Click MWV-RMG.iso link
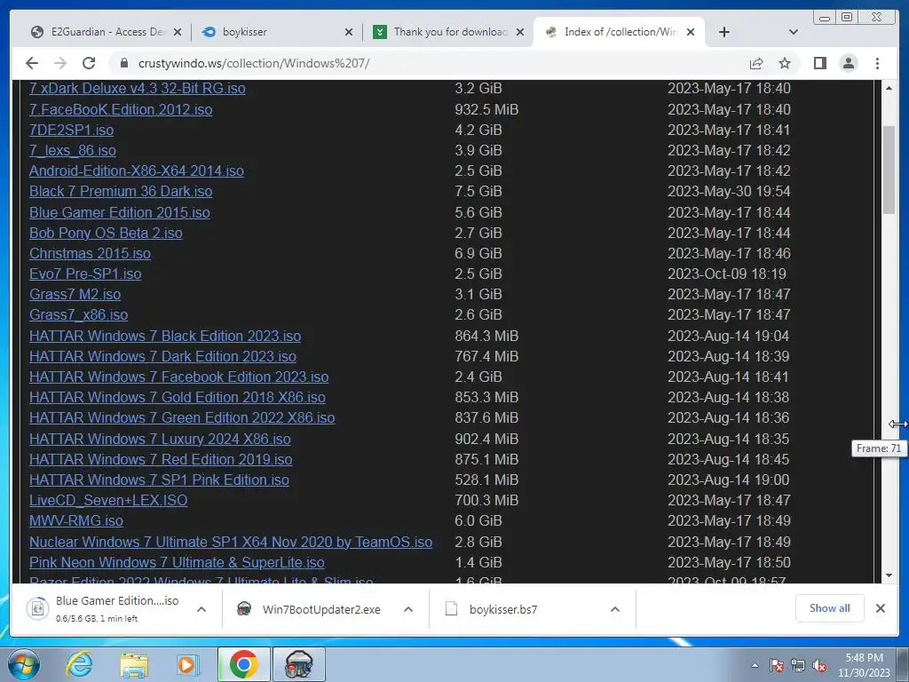The height and width of the screenshot is (682, 909). coord(76,520)
